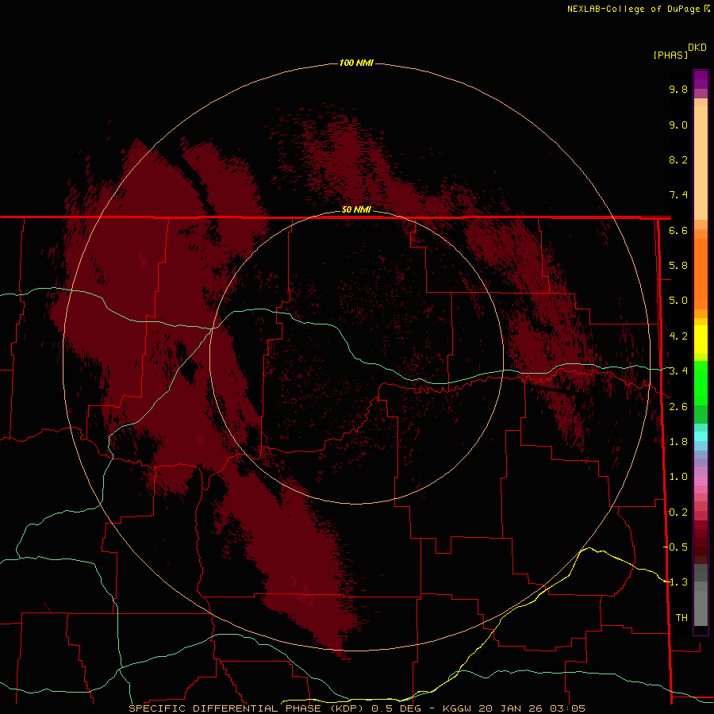Image resolution: width=714 pixels, height=714 pixels.
Task: Click the 8.2 color scale value
Action: [678, 159]
